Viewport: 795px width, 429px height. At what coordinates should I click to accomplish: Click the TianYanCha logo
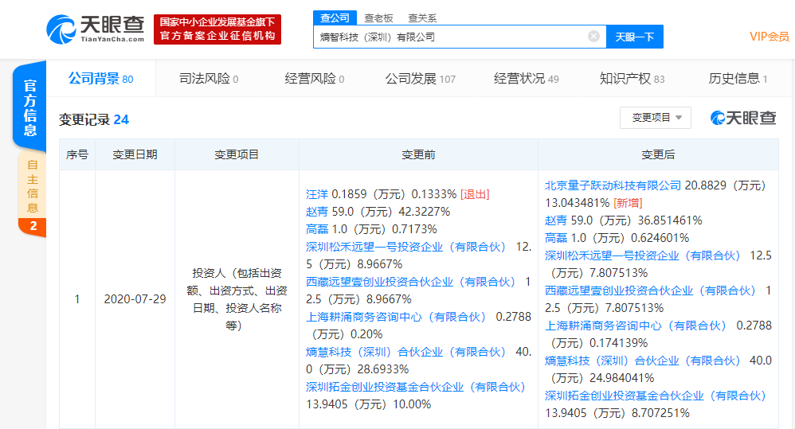click(96, 29)
